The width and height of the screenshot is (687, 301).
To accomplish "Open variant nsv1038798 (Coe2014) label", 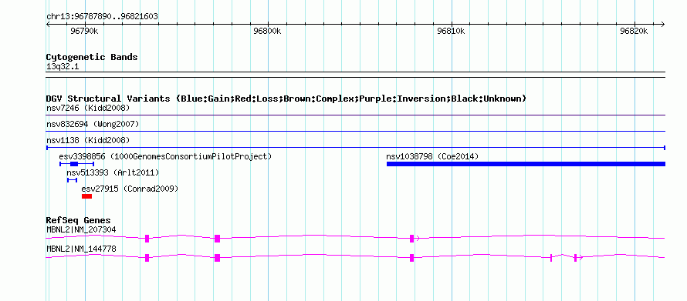I will pyautogui.click(x=432, y=156).
